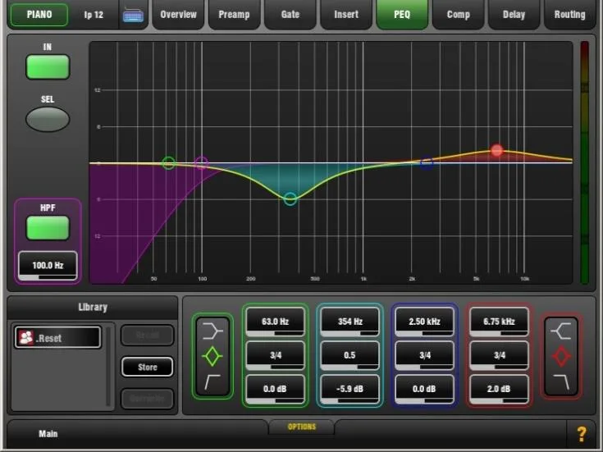Open the on-screen keyboard icon
The width and height of the screenshot is (603, 452).
click(133, 16)
